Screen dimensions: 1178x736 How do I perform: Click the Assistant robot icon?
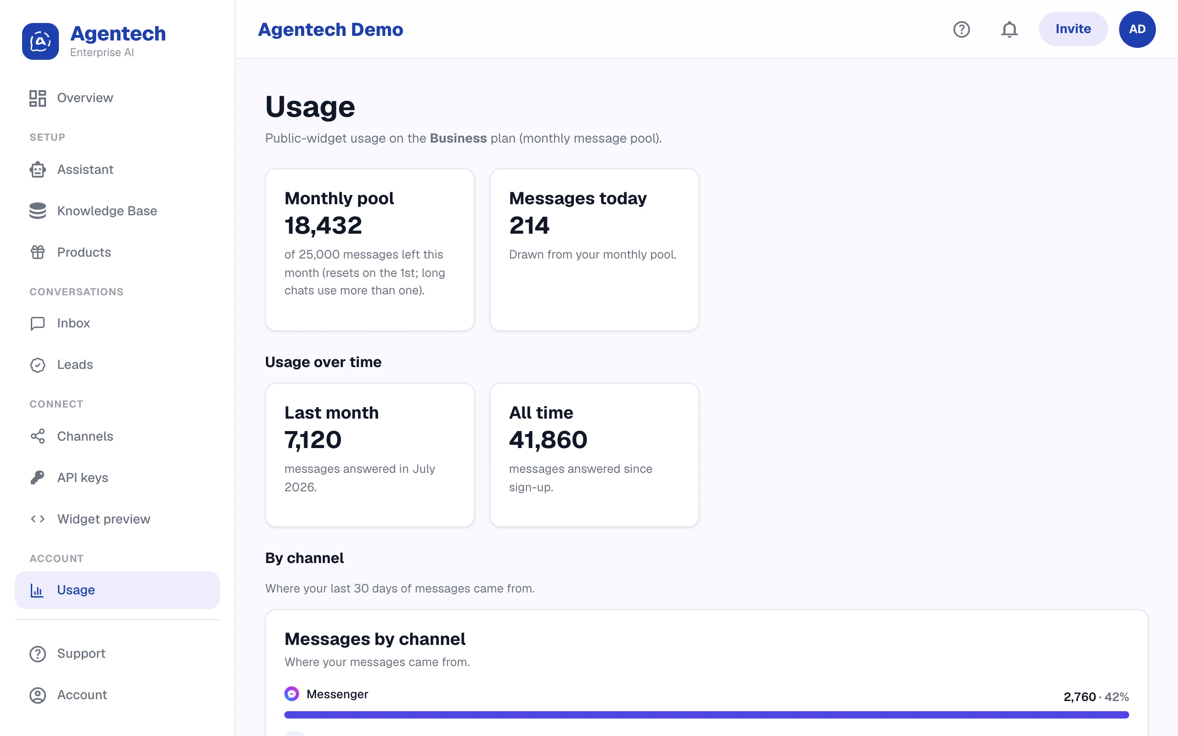(x=37, y=169)
